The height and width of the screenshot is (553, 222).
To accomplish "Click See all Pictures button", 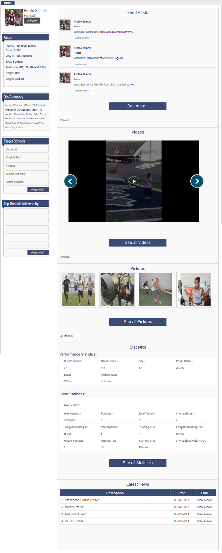I will (x=138, y=322).
